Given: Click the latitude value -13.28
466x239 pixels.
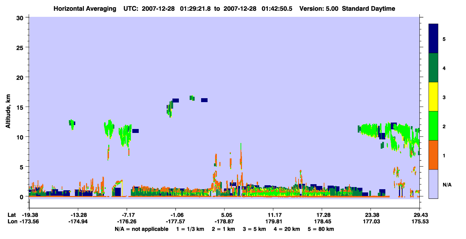Looking at the screenshot, I should coord(78,215).
